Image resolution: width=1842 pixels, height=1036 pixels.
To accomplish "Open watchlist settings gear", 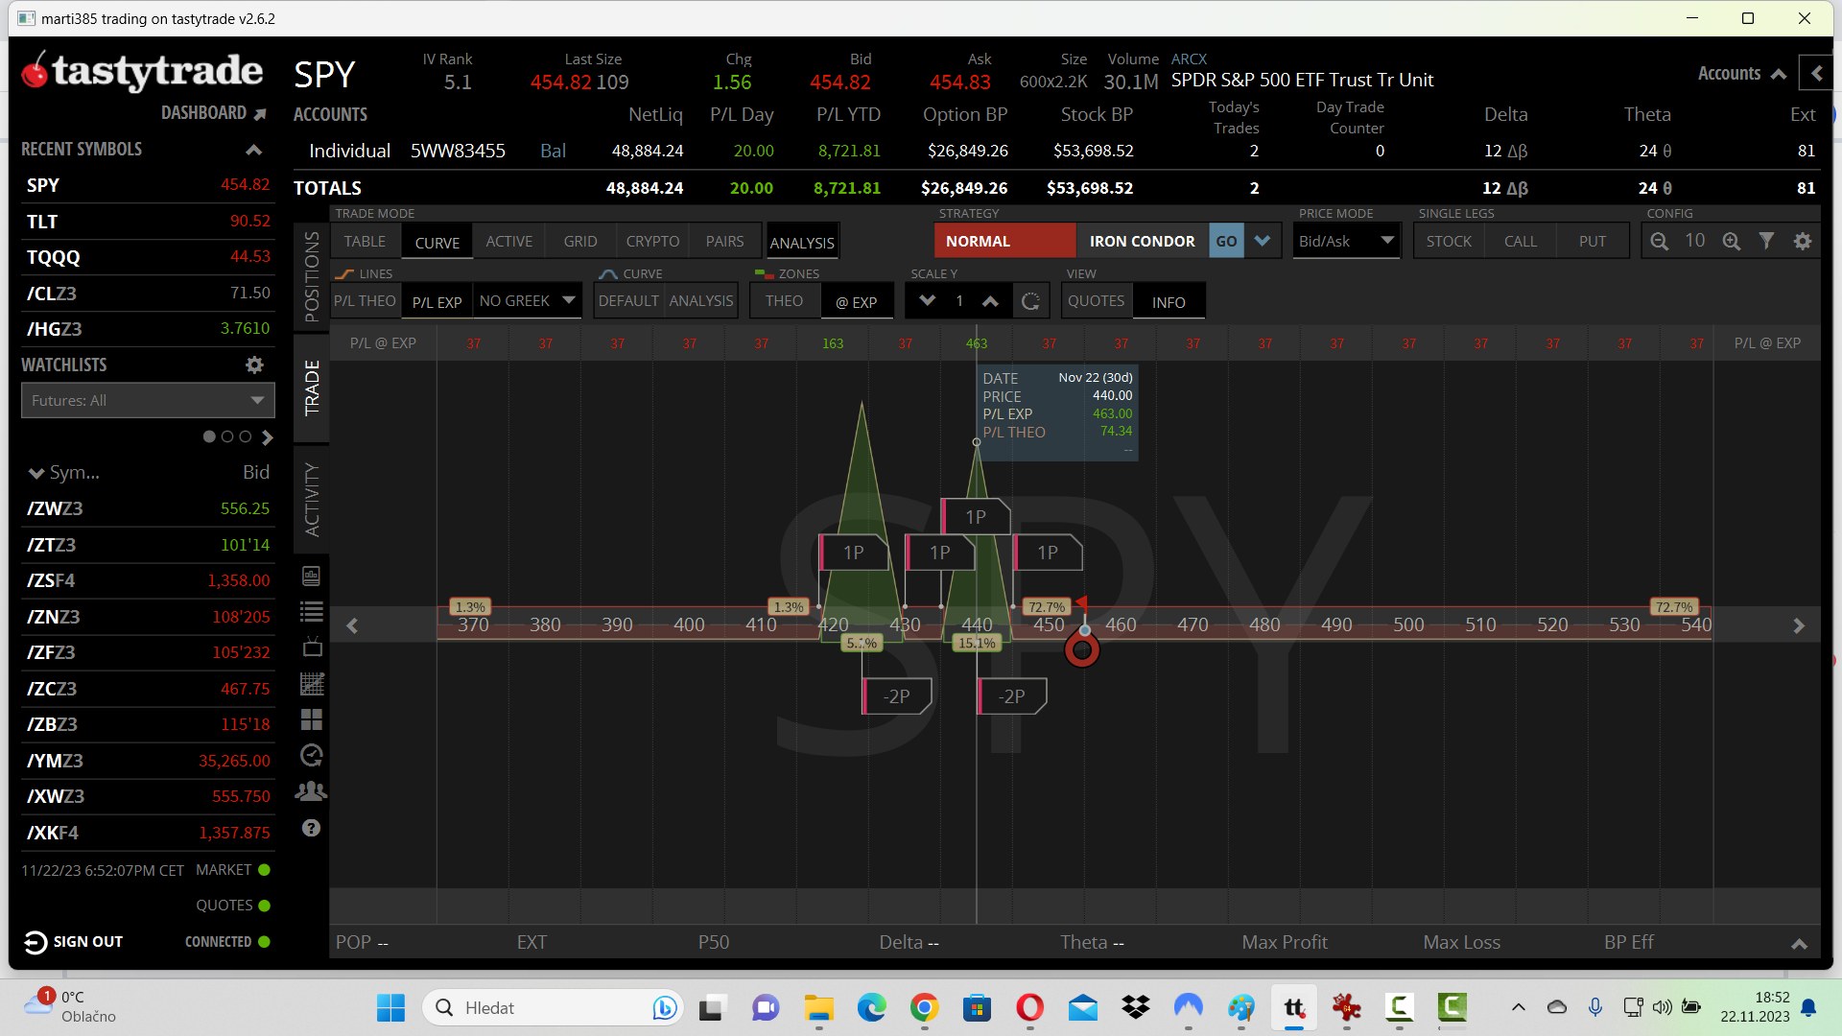I will [x=254, y=365].
